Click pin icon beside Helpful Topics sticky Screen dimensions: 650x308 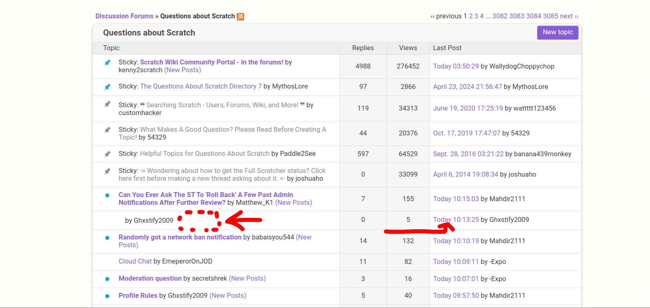[x=107, y=154]
